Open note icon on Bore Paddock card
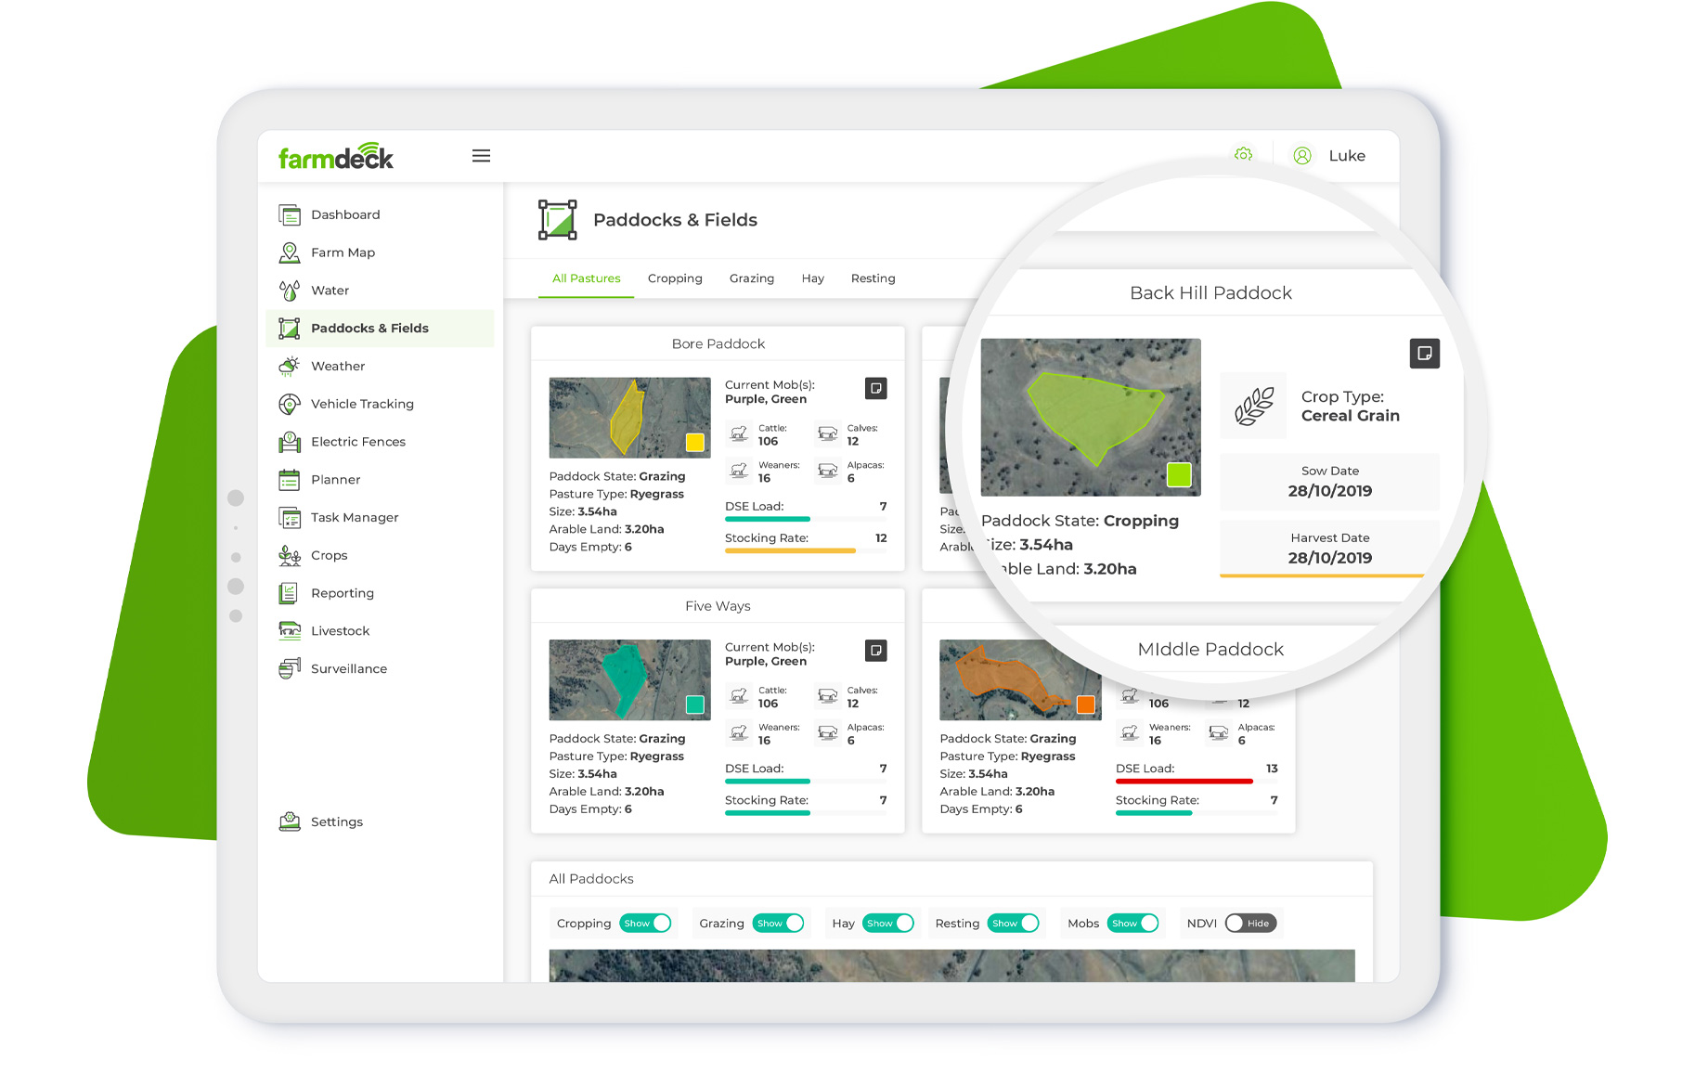This screenshot has height=1086, width=1708. click(875, 389)
